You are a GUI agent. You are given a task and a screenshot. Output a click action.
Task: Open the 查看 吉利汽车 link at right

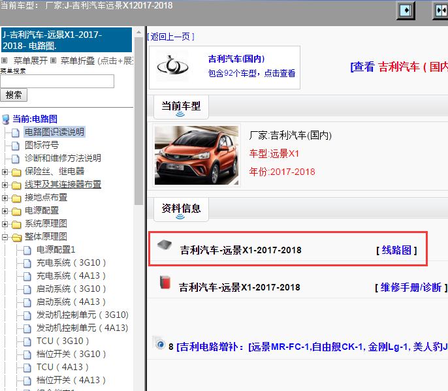click(399, 67)
